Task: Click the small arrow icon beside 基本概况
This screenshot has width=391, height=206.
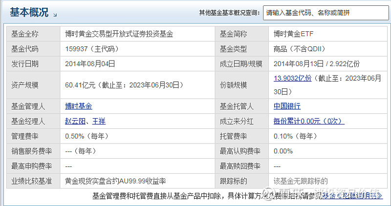Action: [54, 15]
